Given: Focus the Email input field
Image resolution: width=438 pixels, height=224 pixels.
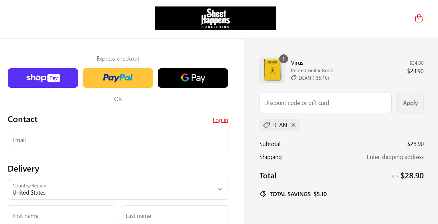Looking at the screenshot, I should click(x=118, y=140).
